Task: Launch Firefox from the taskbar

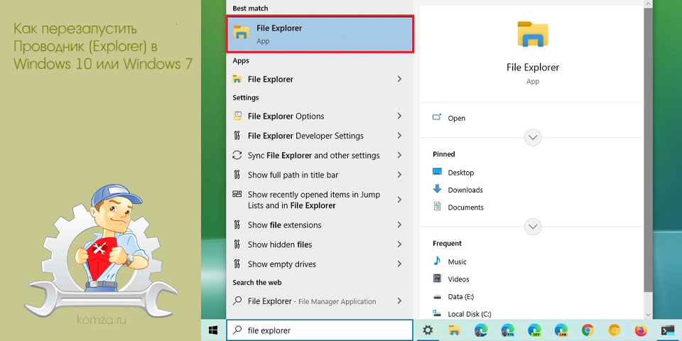Action: (x=641, y=330)
